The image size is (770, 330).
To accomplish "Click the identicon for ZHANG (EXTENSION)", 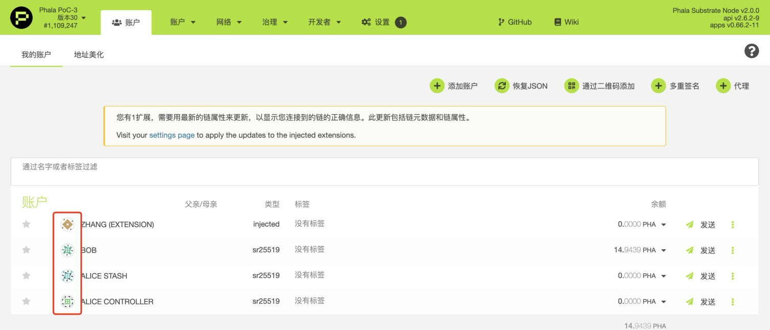I will pos(67,224).
